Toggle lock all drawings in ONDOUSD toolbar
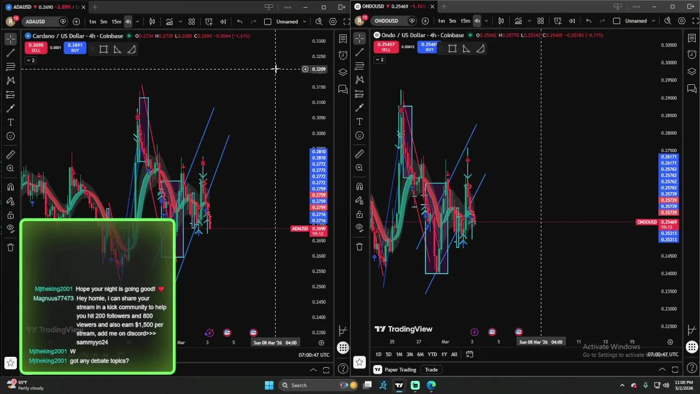Screen dimensions: 700x394 (x=359, y=214)
